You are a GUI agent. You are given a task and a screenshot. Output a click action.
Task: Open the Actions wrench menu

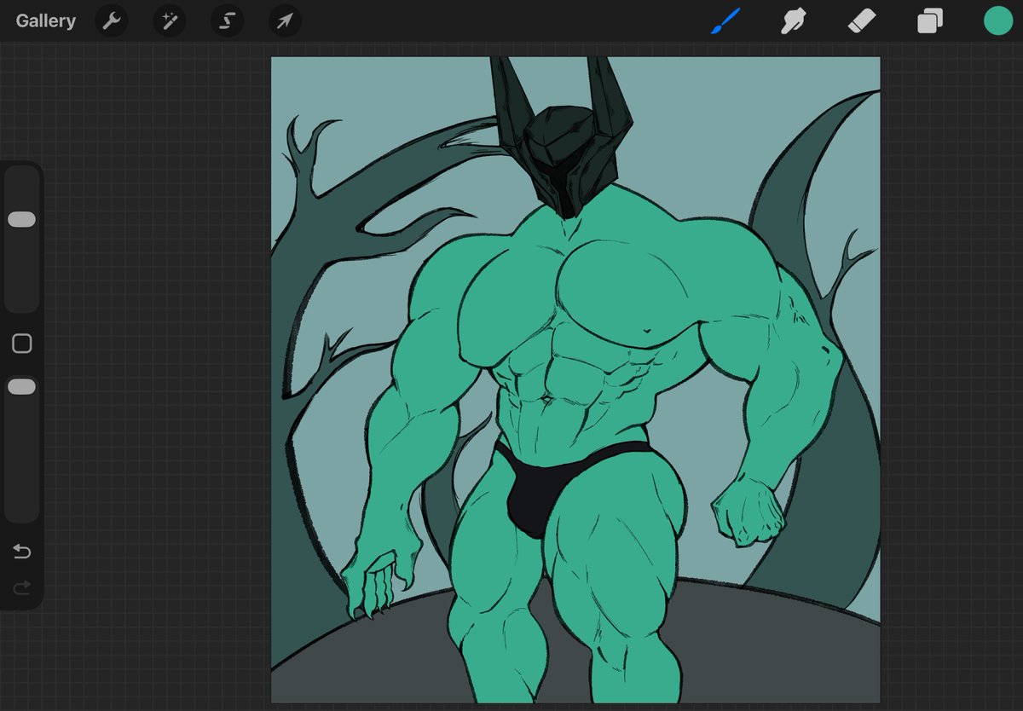coord(112,21)
